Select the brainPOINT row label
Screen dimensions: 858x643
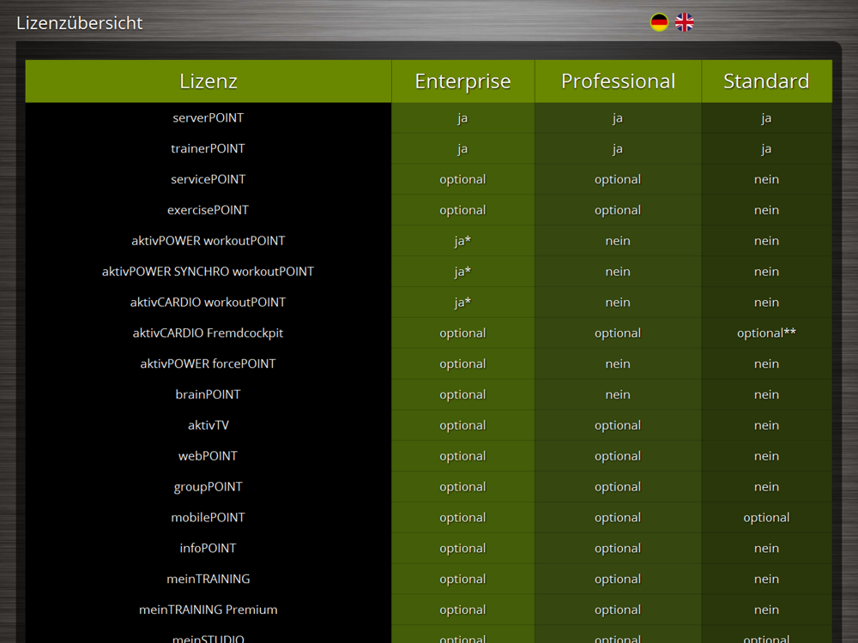click(x=208, y=394)
